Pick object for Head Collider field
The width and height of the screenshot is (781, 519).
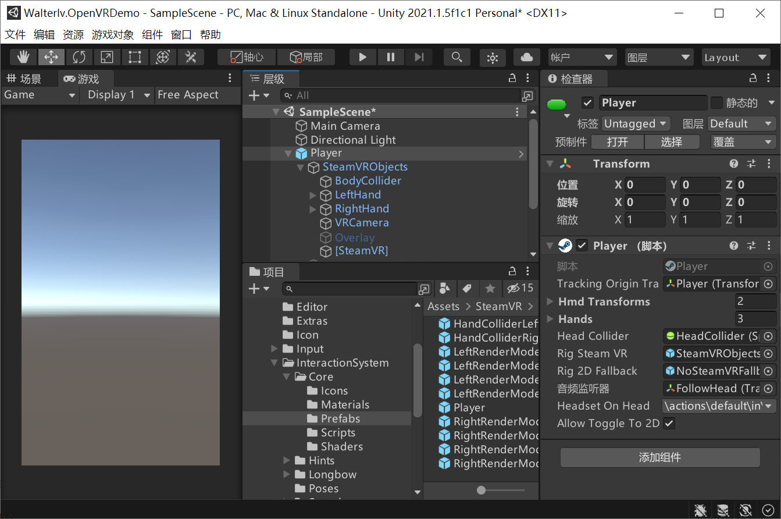768,336
